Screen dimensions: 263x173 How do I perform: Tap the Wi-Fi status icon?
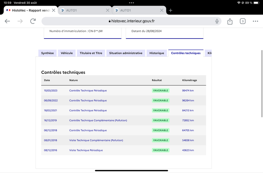pyautogui.click(x=239, y=3)
